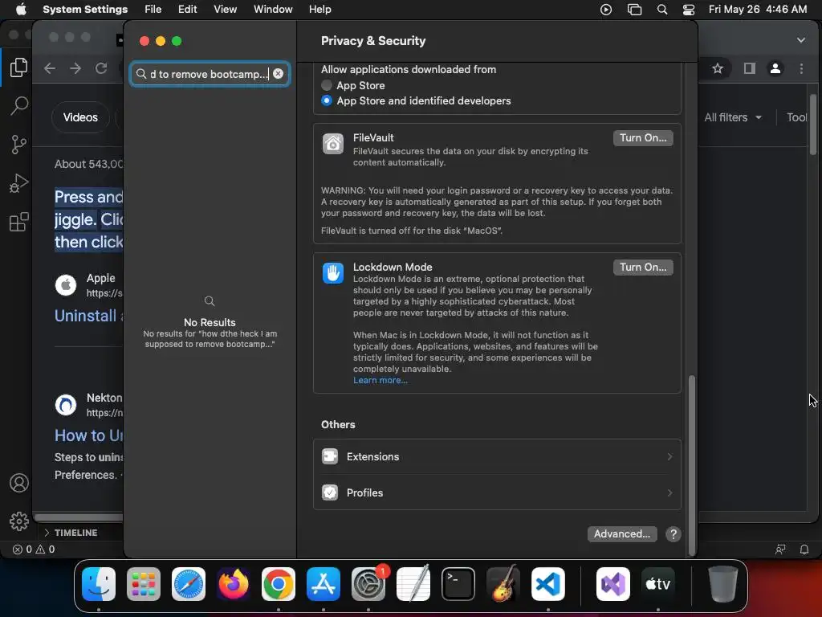Viewport: 822px width, 617px height.
Task: Open the Uninstall search result link
Action: (x=88, y=316)
